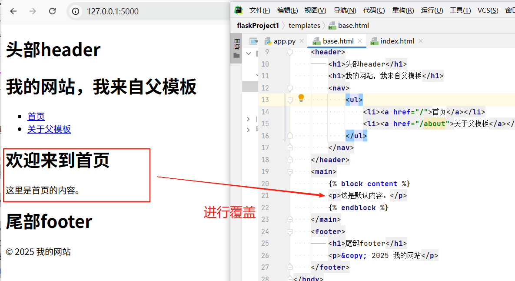Open the 文件(F) menu
Screen dimensions: 515x281
pos(259,10)
